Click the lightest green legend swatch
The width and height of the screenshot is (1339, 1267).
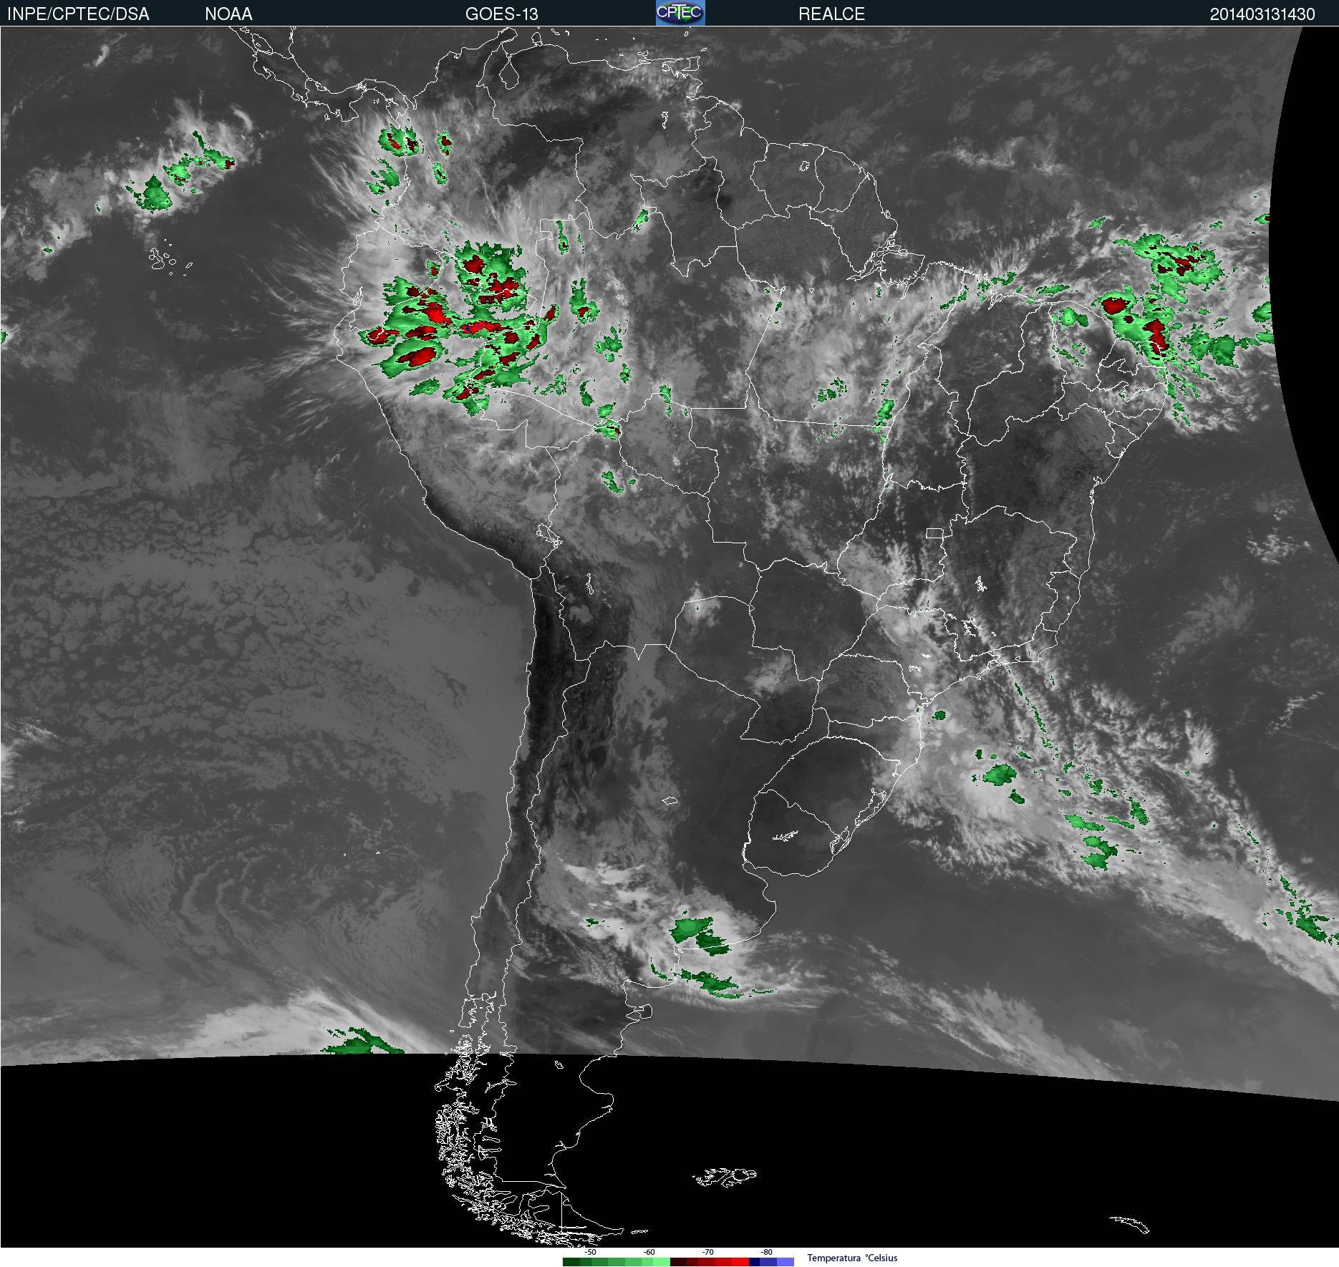coord(662,1262)
